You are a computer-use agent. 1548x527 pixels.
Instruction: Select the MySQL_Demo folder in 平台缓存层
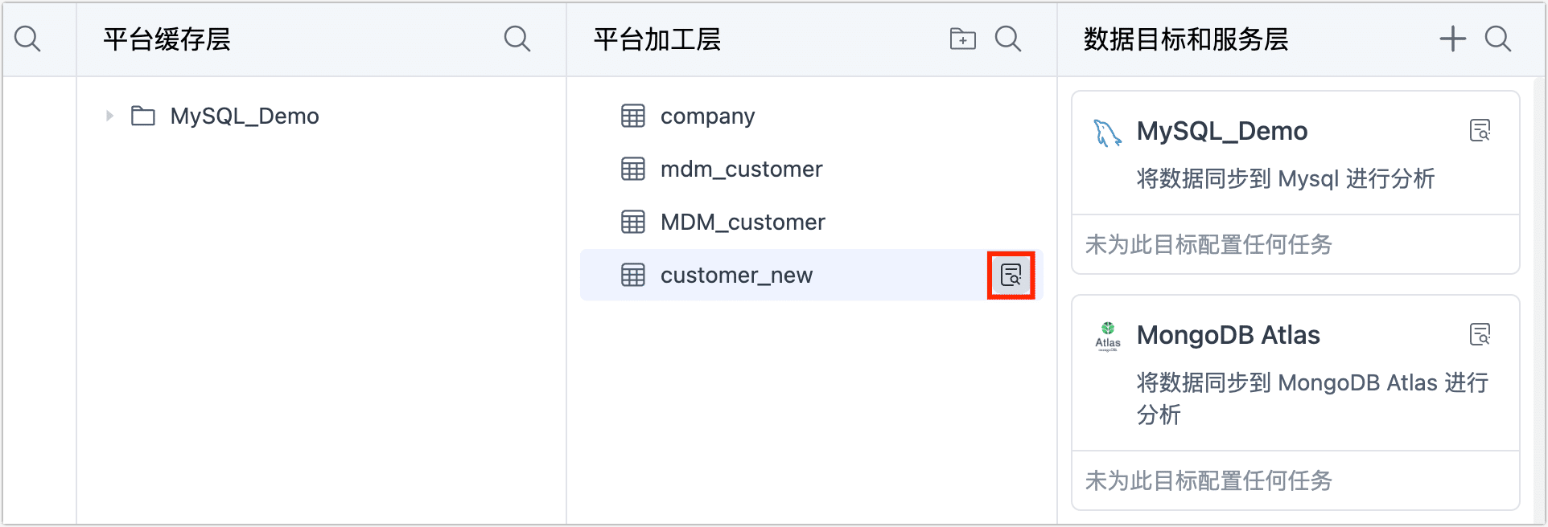pos(244,116)
